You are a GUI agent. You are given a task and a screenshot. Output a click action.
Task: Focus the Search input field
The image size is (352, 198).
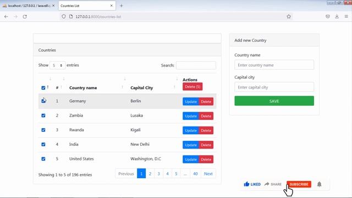tap(196, 65)
